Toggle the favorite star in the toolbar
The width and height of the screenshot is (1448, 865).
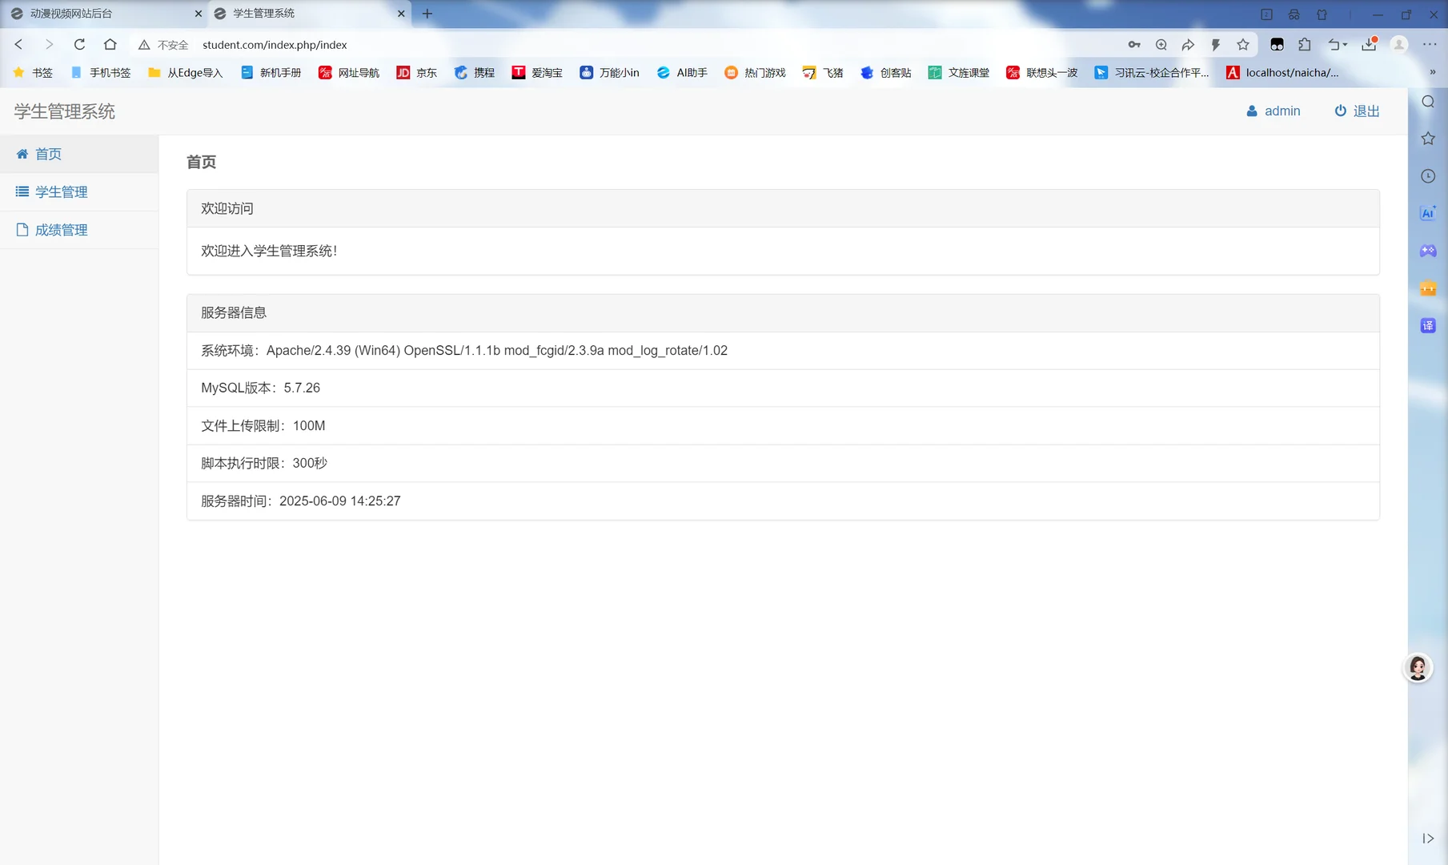click(1243, 45)
